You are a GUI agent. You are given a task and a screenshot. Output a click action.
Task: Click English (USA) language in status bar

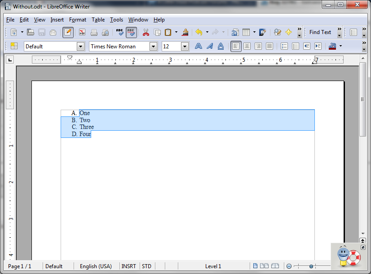(96, 266)
